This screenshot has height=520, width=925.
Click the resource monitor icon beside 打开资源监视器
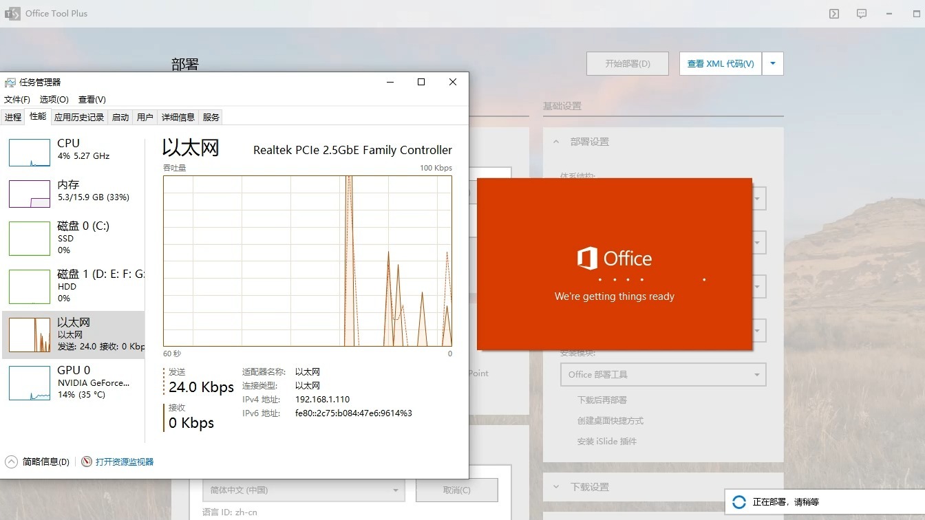coord(87,462)
